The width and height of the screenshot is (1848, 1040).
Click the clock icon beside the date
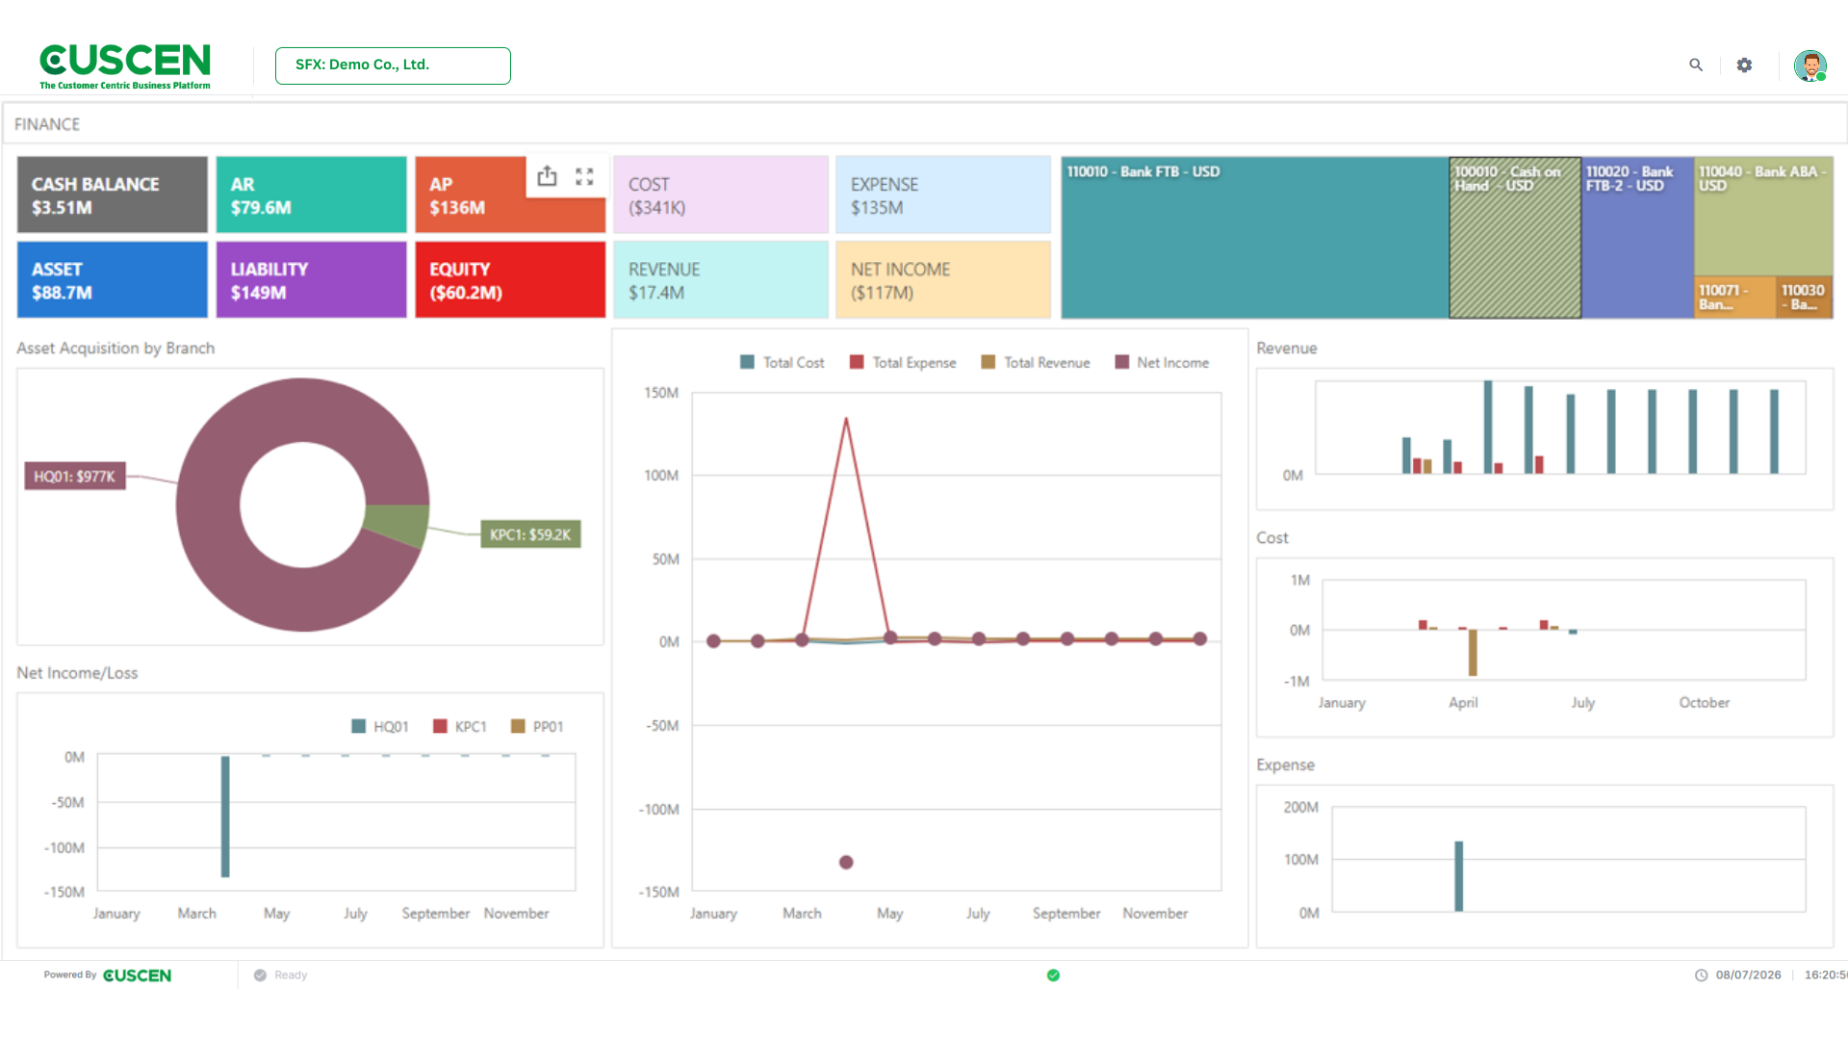(1701, 975)
